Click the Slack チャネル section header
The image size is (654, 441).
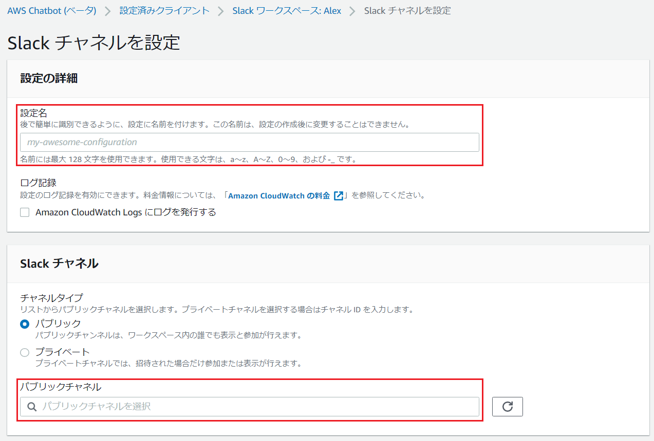click(59, 264)
